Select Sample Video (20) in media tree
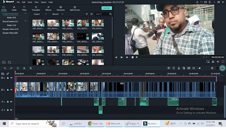This screenshot has width=226, height=136. point(10,33)
